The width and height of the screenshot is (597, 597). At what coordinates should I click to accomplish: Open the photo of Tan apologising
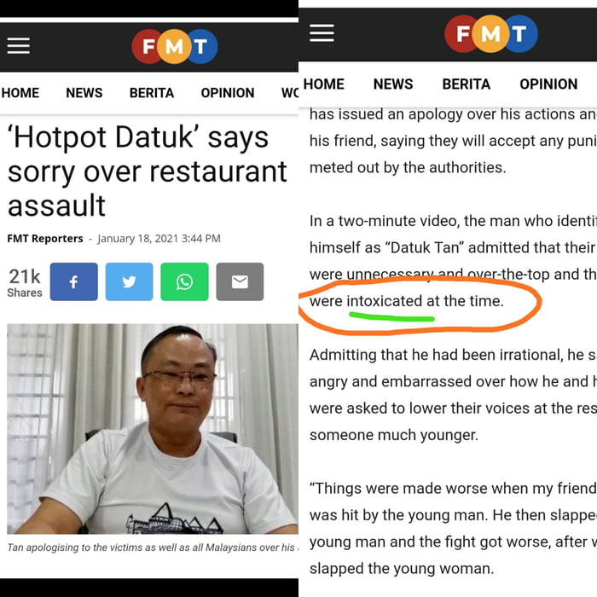point(153,429)
